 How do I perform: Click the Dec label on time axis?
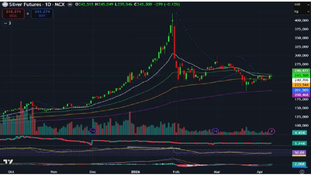click(93, 172)
